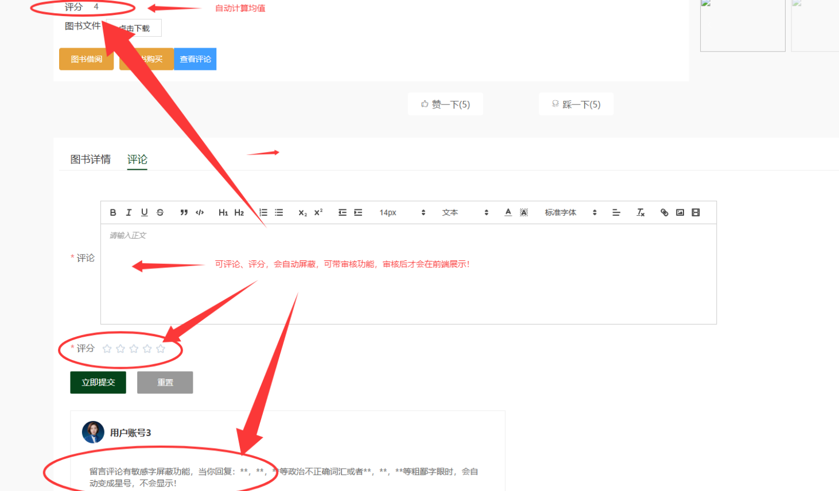Apply Heading 2 style
Image resolution: width=839 pixels, height=491 pixels.
tap(239, 212)
